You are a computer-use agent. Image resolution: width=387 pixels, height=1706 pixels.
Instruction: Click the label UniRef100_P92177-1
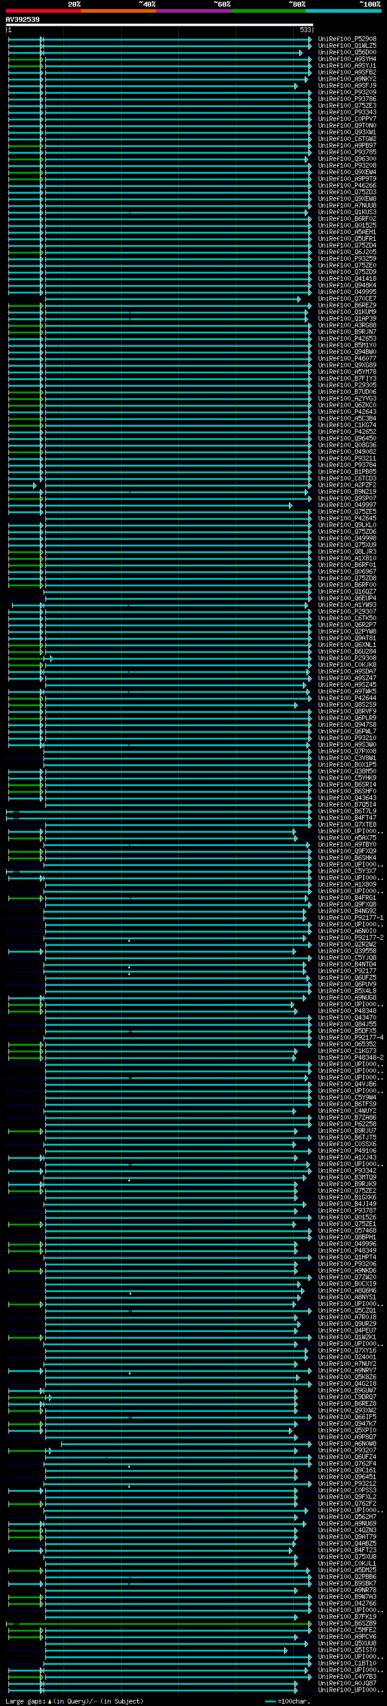[x=351, y=918]
